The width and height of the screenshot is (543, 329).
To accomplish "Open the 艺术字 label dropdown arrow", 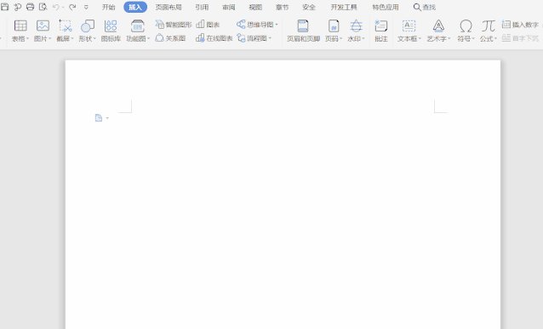I will tap(449, 39).
